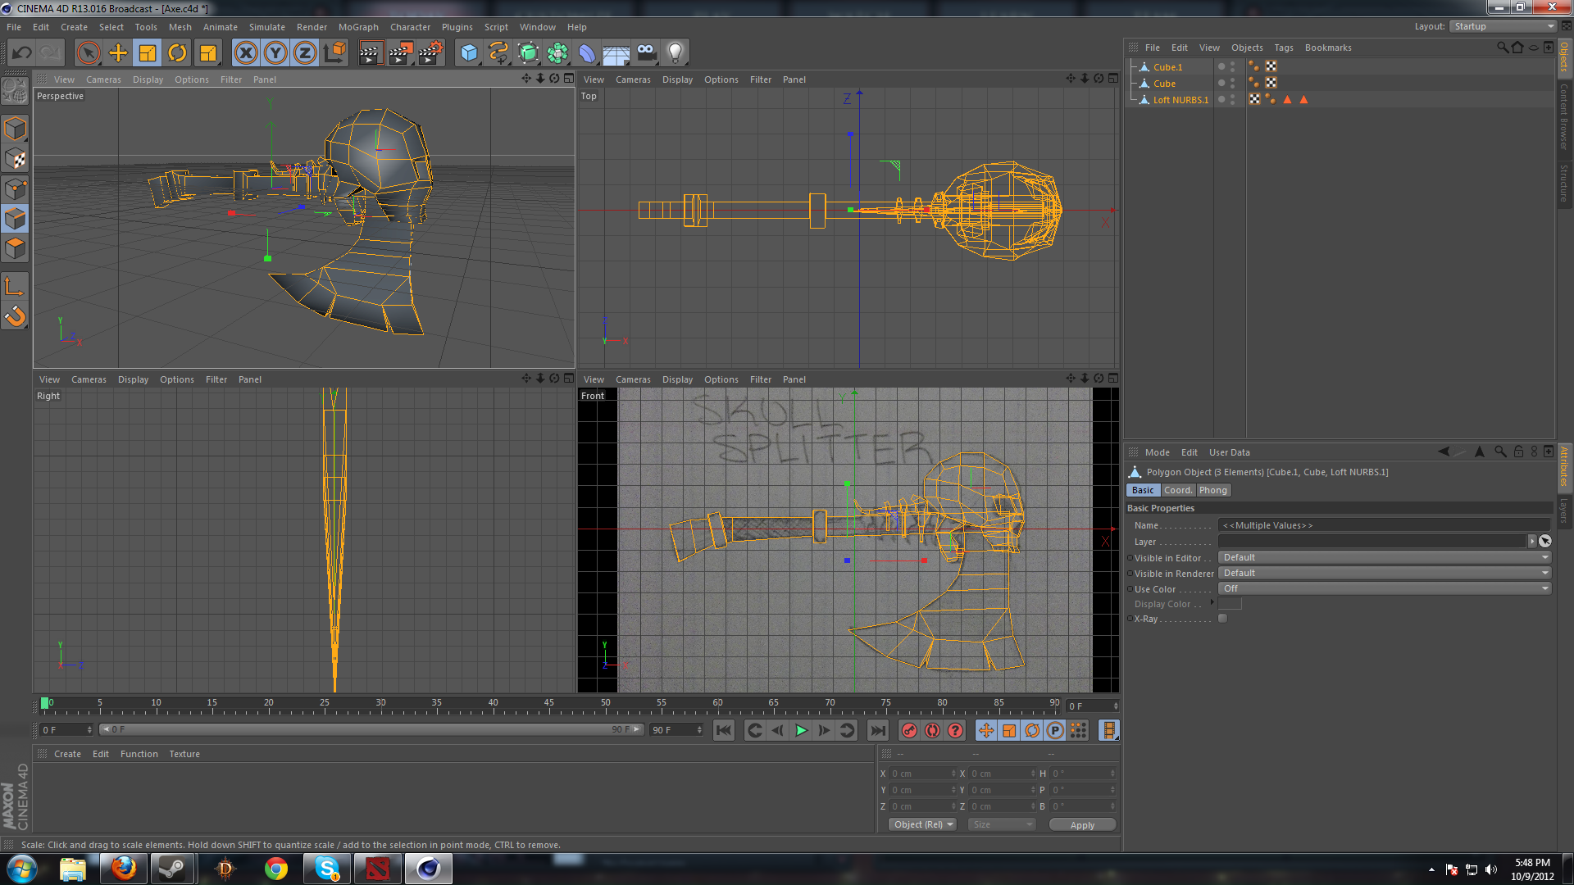Switch to Points mode in left toolbar

[x=15, y=189]
